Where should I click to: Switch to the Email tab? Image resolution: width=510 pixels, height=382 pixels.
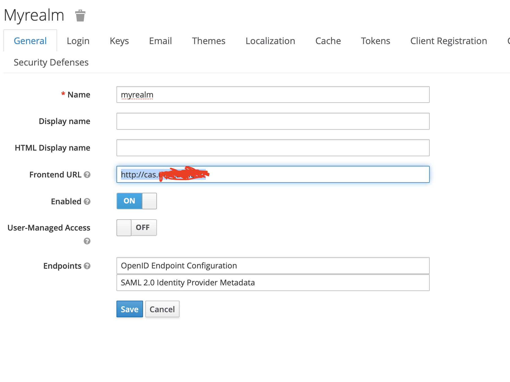[x=160, y=41]
